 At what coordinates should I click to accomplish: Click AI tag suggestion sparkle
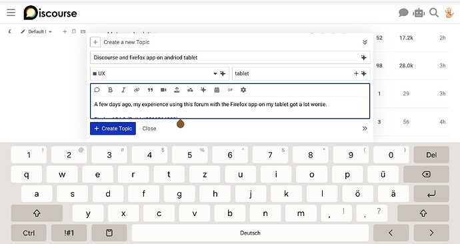pyautogui.click(x=364, y=73)
